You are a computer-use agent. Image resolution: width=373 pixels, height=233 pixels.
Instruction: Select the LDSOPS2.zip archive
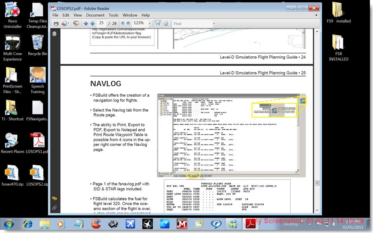tap(37, 176)
